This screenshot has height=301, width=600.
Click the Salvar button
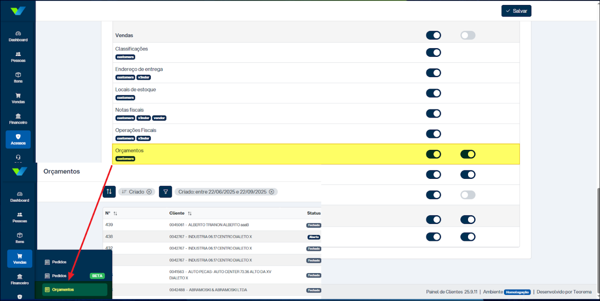click(x=516, y=11)
